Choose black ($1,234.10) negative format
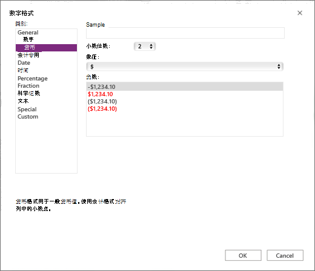315x271 pixels. [x=102, y=102]
